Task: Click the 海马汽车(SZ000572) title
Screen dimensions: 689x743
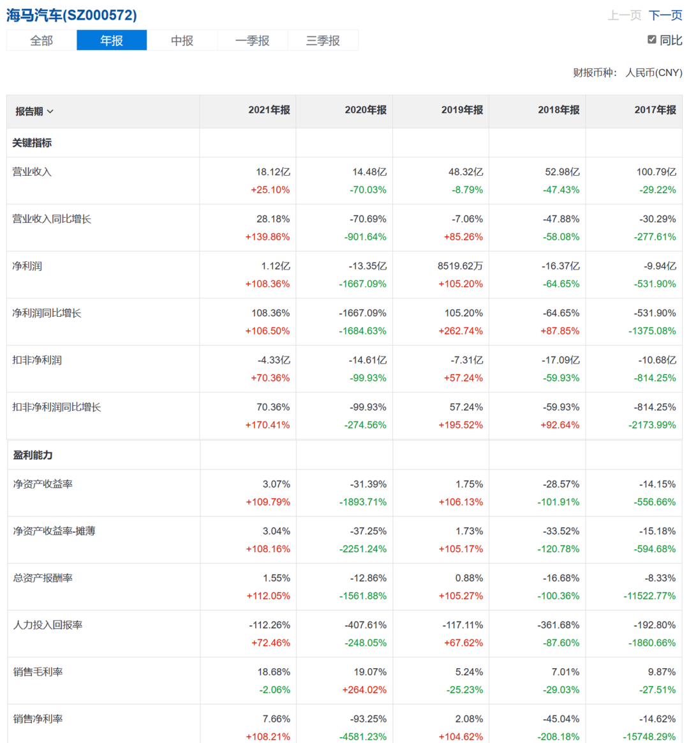Action: (71, 15)
